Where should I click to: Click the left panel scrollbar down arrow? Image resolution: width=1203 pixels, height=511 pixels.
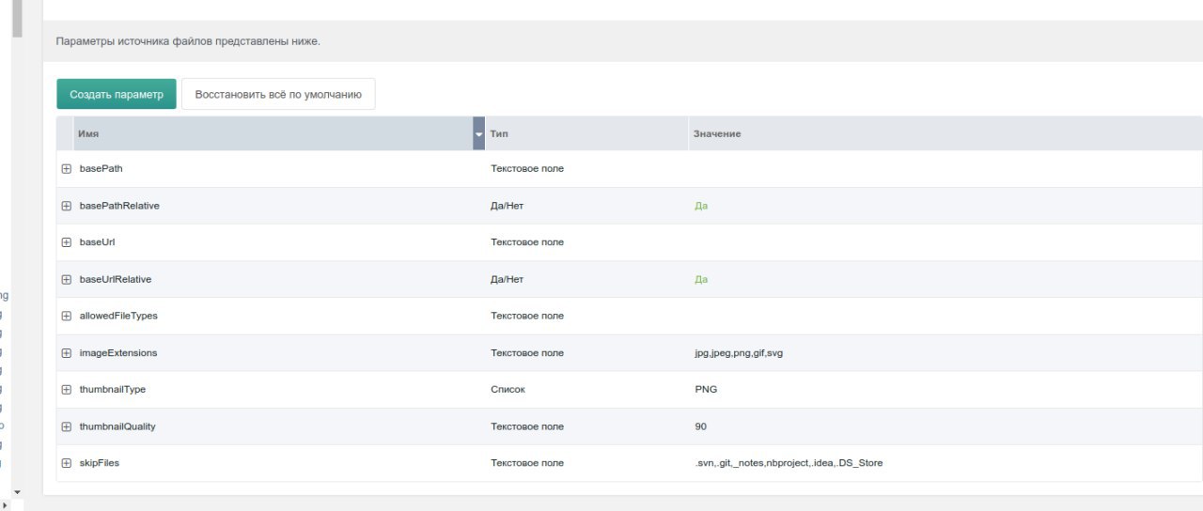point(16,491)
